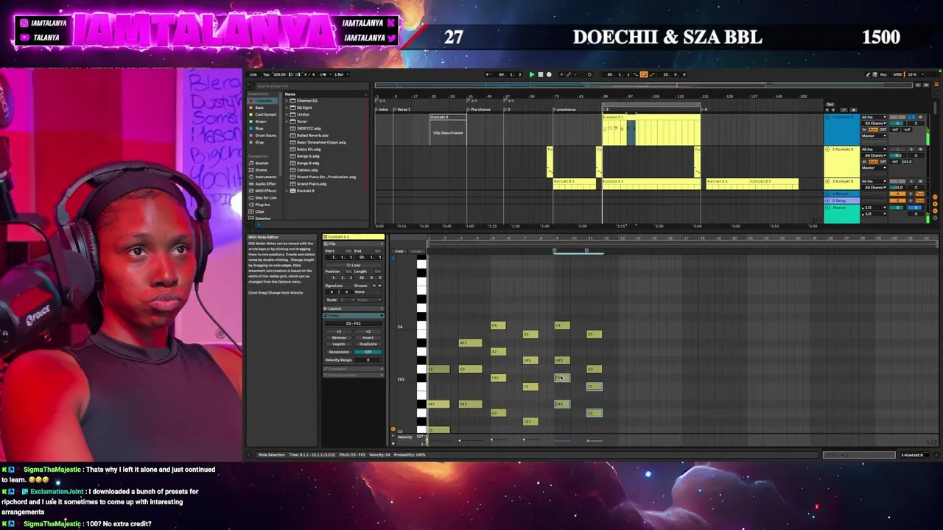Click the orange mixer section toggle icon

935,211
